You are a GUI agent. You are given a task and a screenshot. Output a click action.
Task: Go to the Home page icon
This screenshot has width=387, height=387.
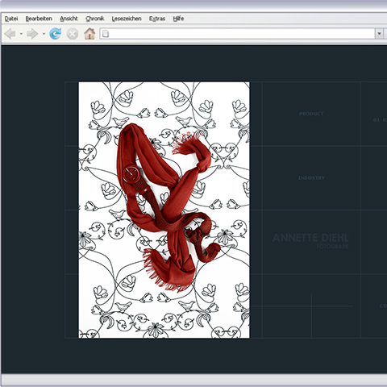click(89, 34)
